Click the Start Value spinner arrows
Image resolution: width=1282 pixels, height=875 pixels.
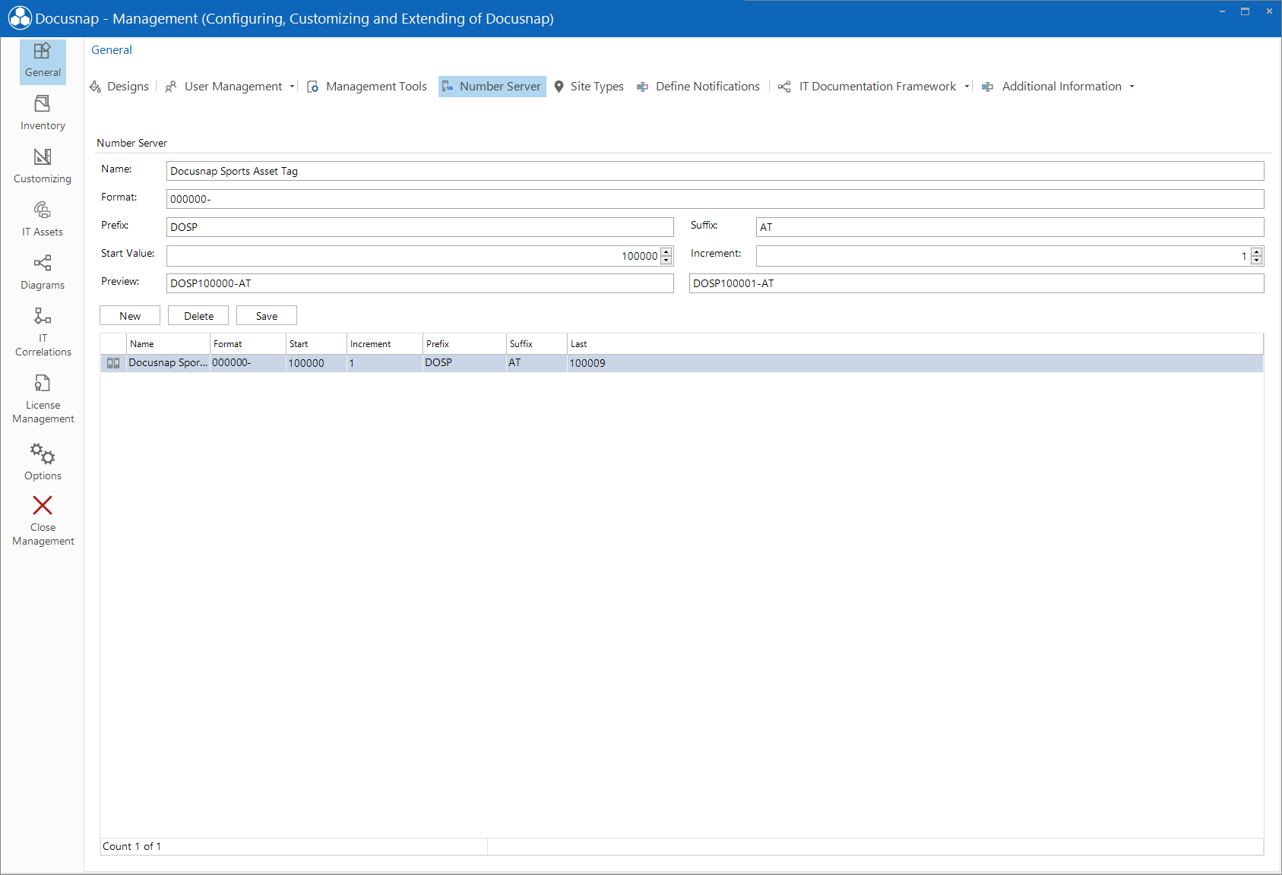tap(666, 256)
